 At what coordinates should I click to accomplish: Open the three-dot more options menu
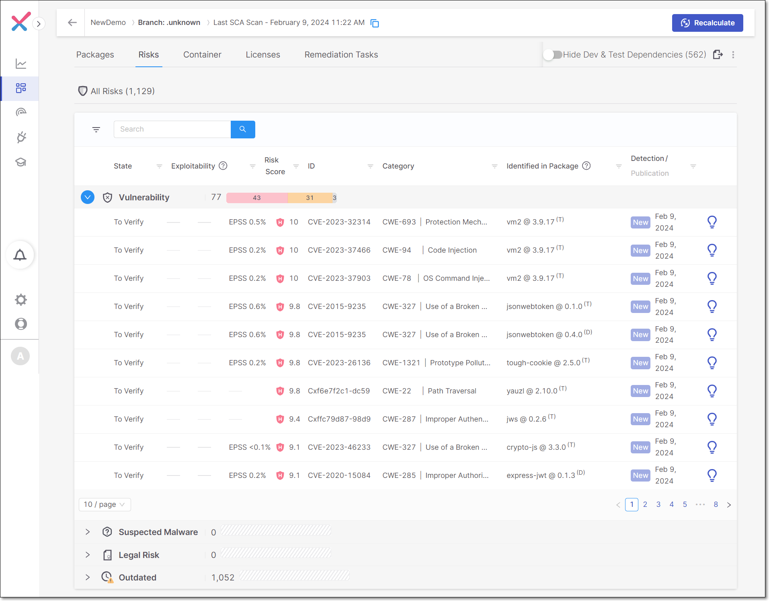pos(733,55)
